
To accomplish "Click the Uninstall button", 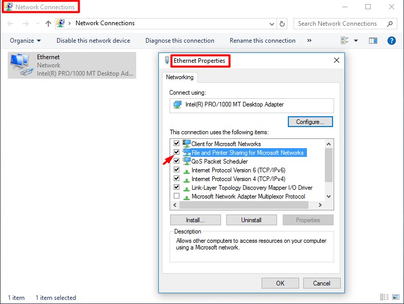I will [x=251, y=220].
